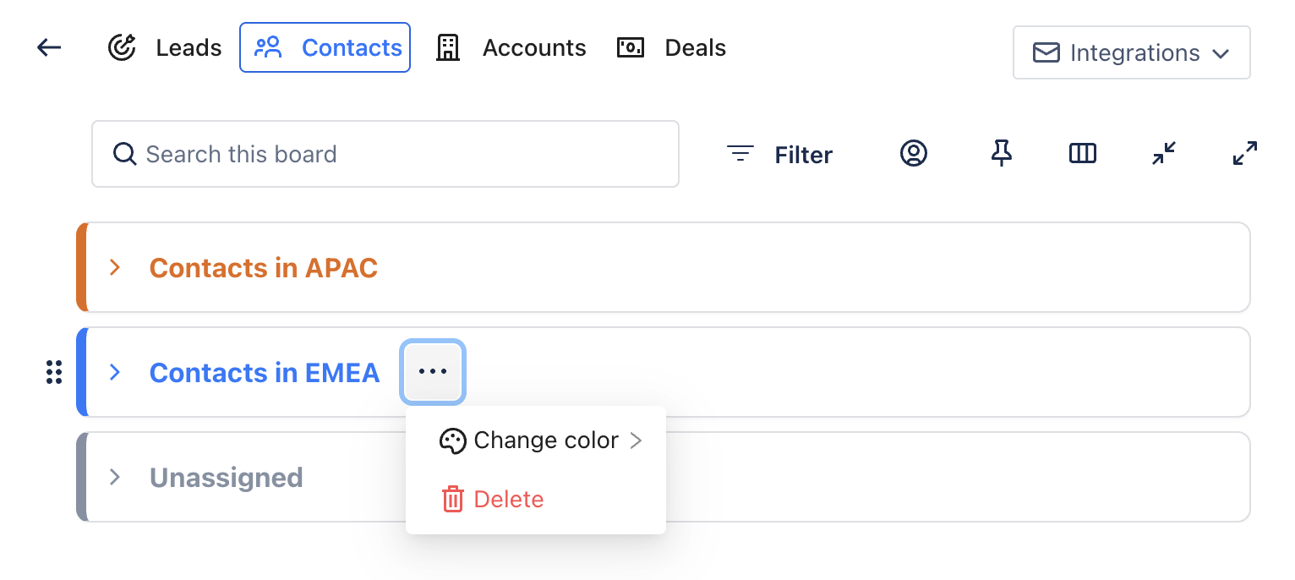Image resolution: width=1295 pixels, height=580 pixels.
Task: Click the person assignee filter icon
Action: point(913,153)
